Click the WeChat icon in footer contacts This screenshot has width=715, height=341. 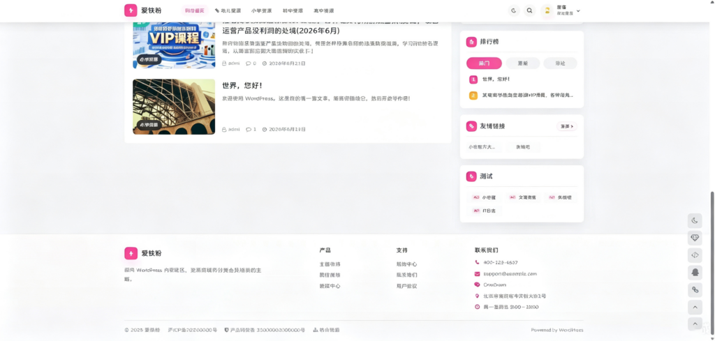(x=477, y=285)
